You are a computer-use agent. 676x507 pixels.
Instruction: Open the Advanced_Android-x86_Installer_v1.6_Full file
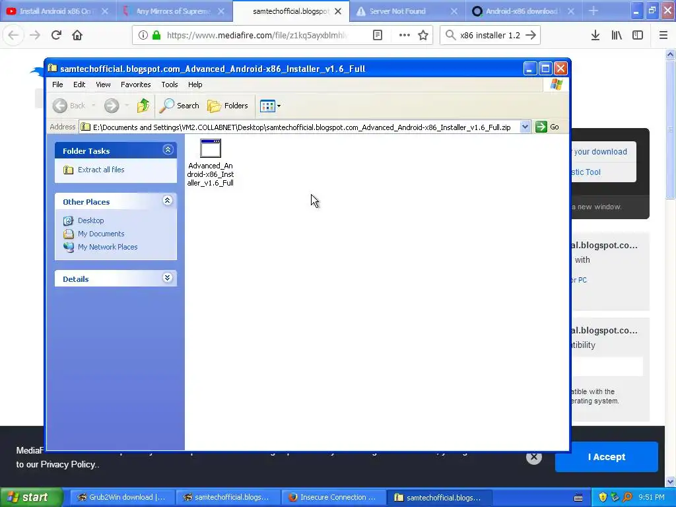[211, 162]
